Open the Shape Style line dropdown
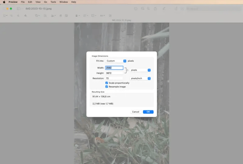The height and width of the screenshot is (164, 243). [x=77, y=16]
